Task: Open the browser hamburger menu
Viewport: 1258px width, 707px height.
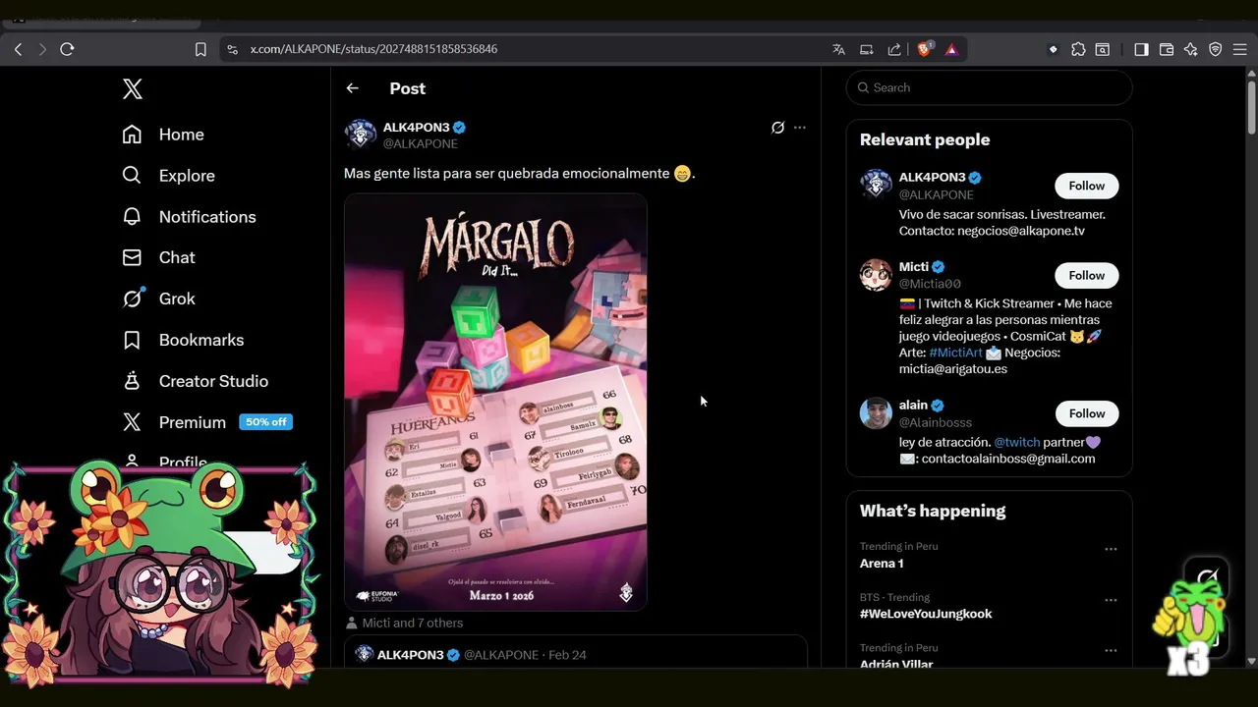Action: pos(1240,49)
